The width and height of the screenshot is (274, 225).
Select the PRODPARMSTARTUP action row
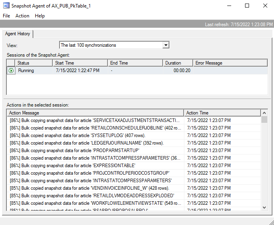[134, 151]
